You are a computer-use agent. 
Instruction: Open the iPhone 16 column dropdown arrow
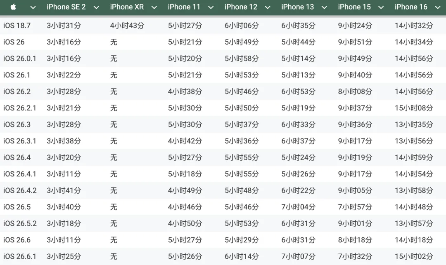pyautogui.click(x=438, y=7)
